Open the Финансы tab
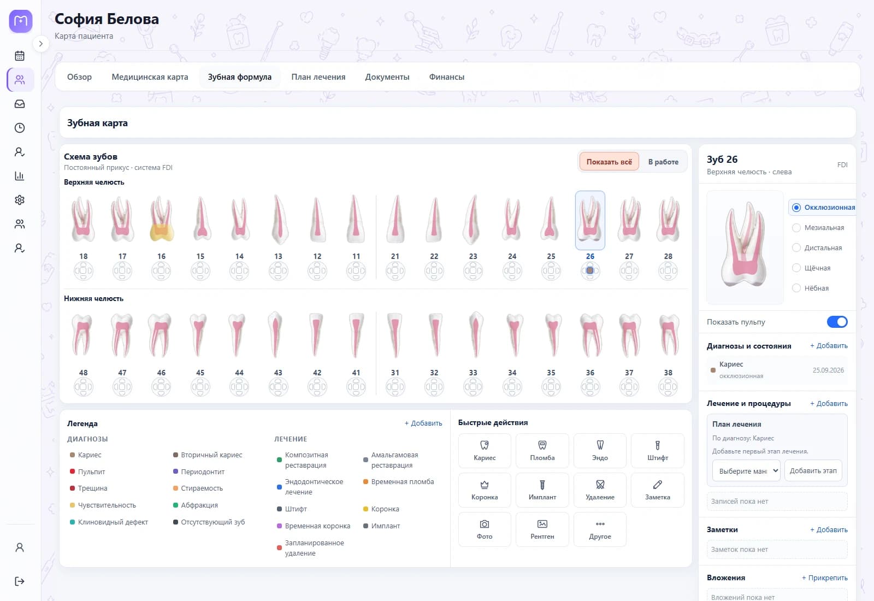 [x=447, y=77]
